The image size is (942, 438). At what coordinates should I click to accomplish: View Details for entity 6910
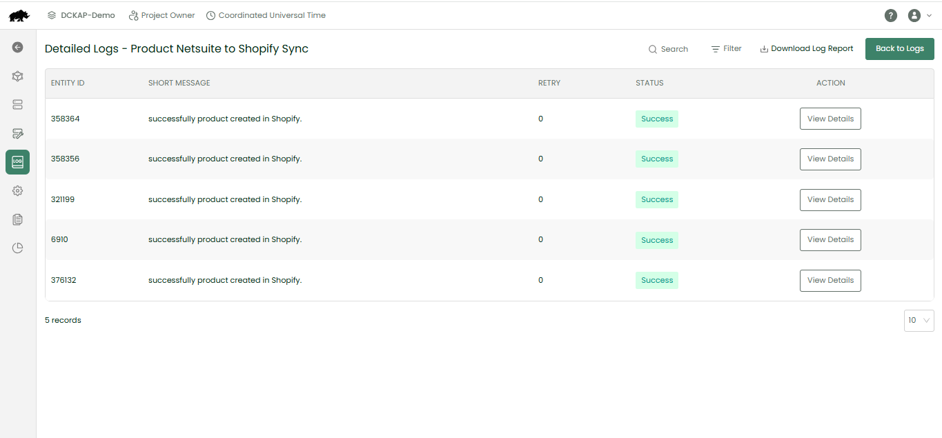point(830,240)
